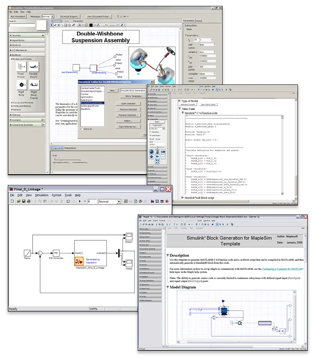
Task: Switch to Plots tab in MapleSim
Action: coord(199,21)
